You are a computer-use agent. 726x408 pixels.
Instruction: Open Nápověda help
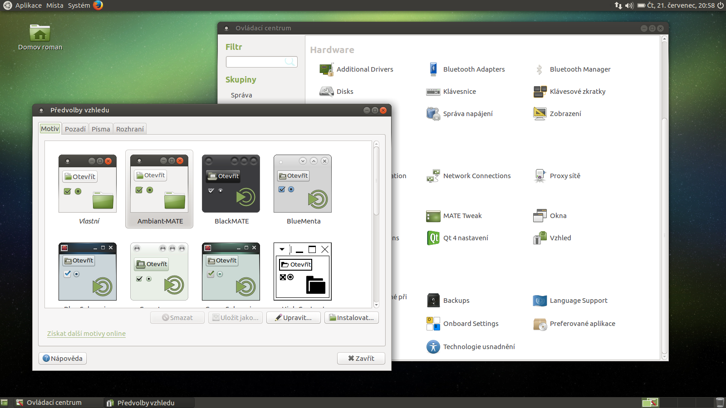[62, 358]
